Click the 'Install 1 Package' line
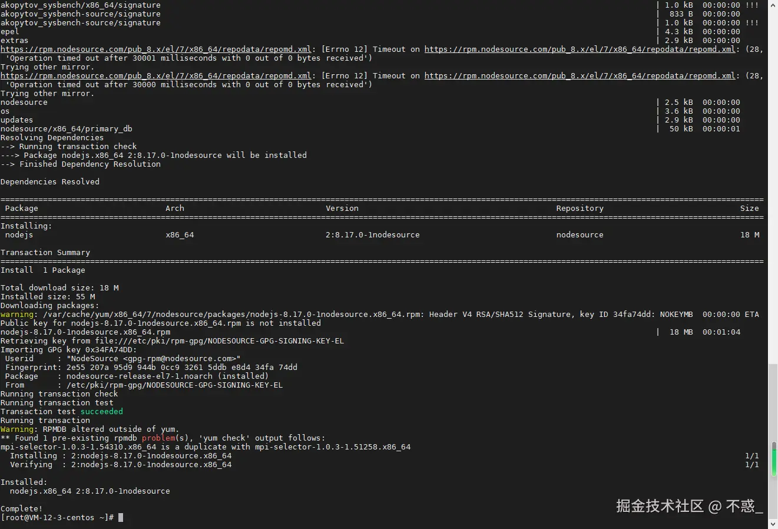778x529 pixels. (43, 270)
